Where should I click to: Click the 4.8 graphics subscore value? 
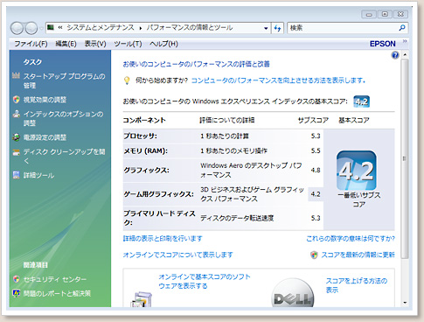tap(316, 170)
